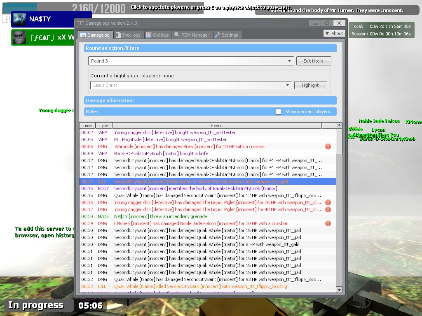422x316 pixels.
Task: Select Young dagger dick bought porttester row
Action: 208,132
